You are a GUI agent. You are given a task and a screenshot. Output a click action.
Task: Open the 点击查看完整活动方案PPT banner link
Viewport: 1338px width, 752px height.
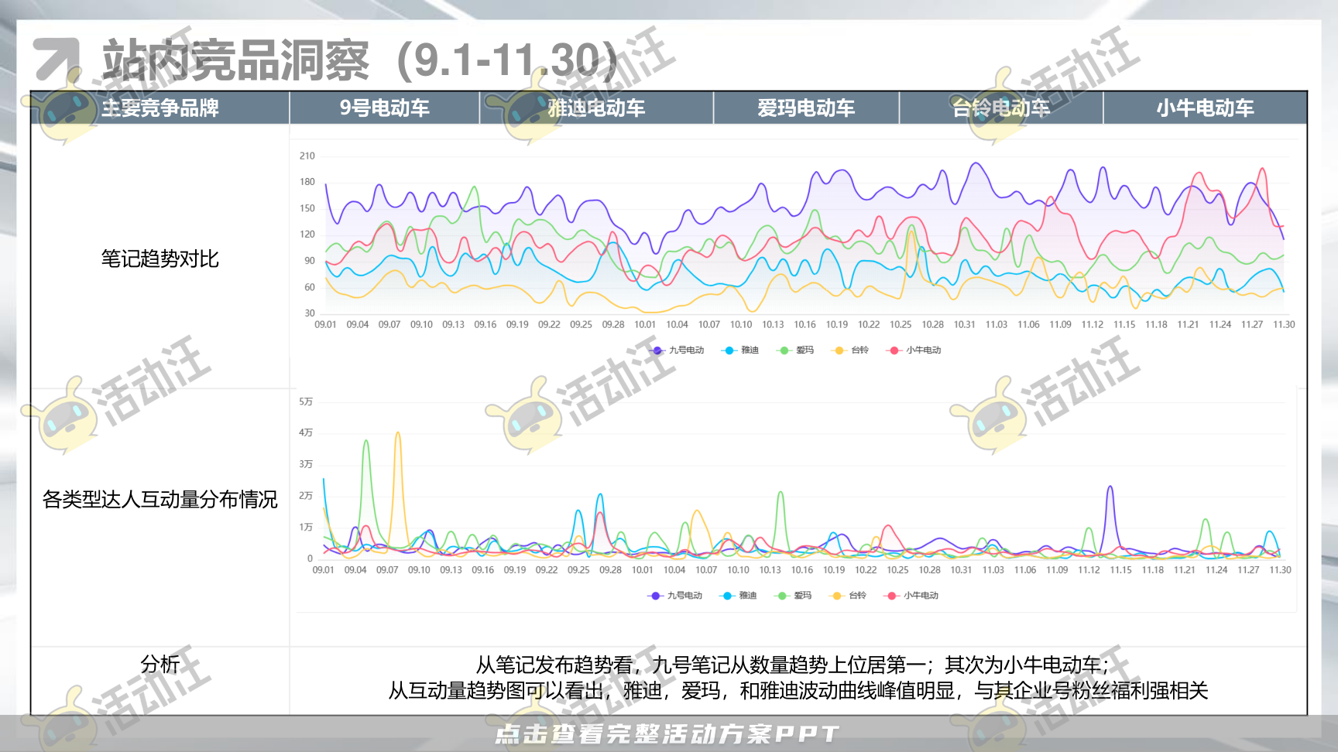[667, 733]
